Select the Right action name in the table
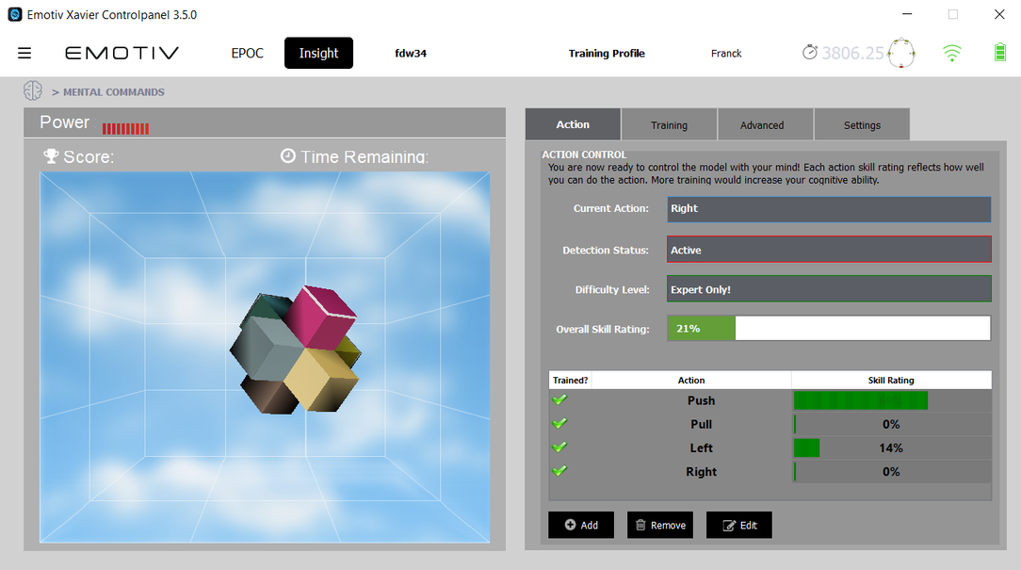 [x=701, y=472]
